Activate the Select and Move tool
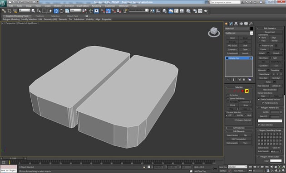Screen dimensions: 286x173 [56, 11]
